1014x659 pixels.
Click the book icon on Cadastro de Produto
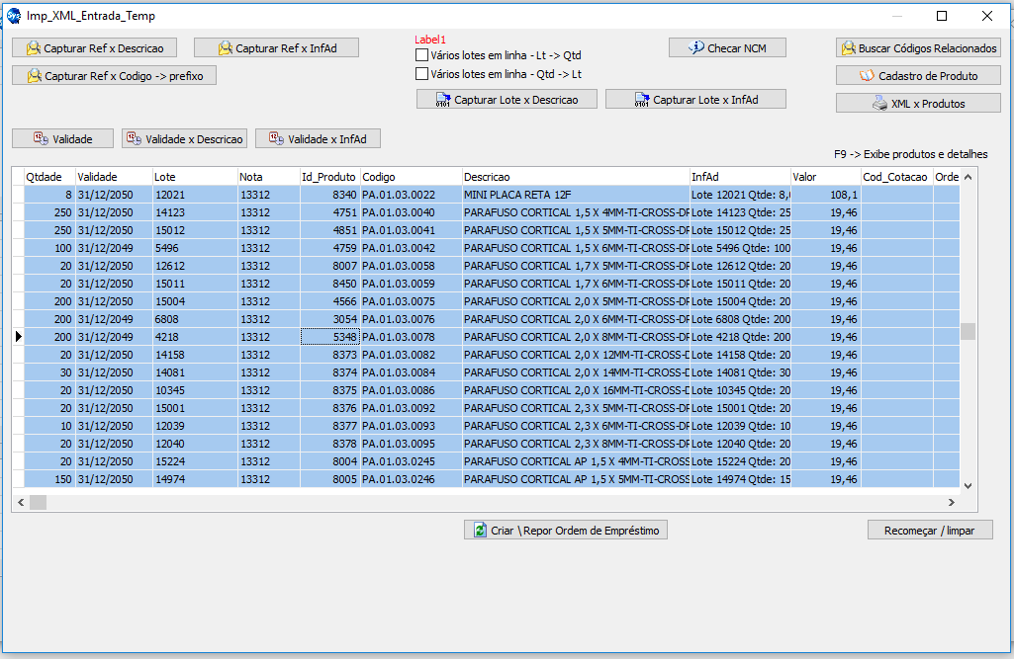868,76
